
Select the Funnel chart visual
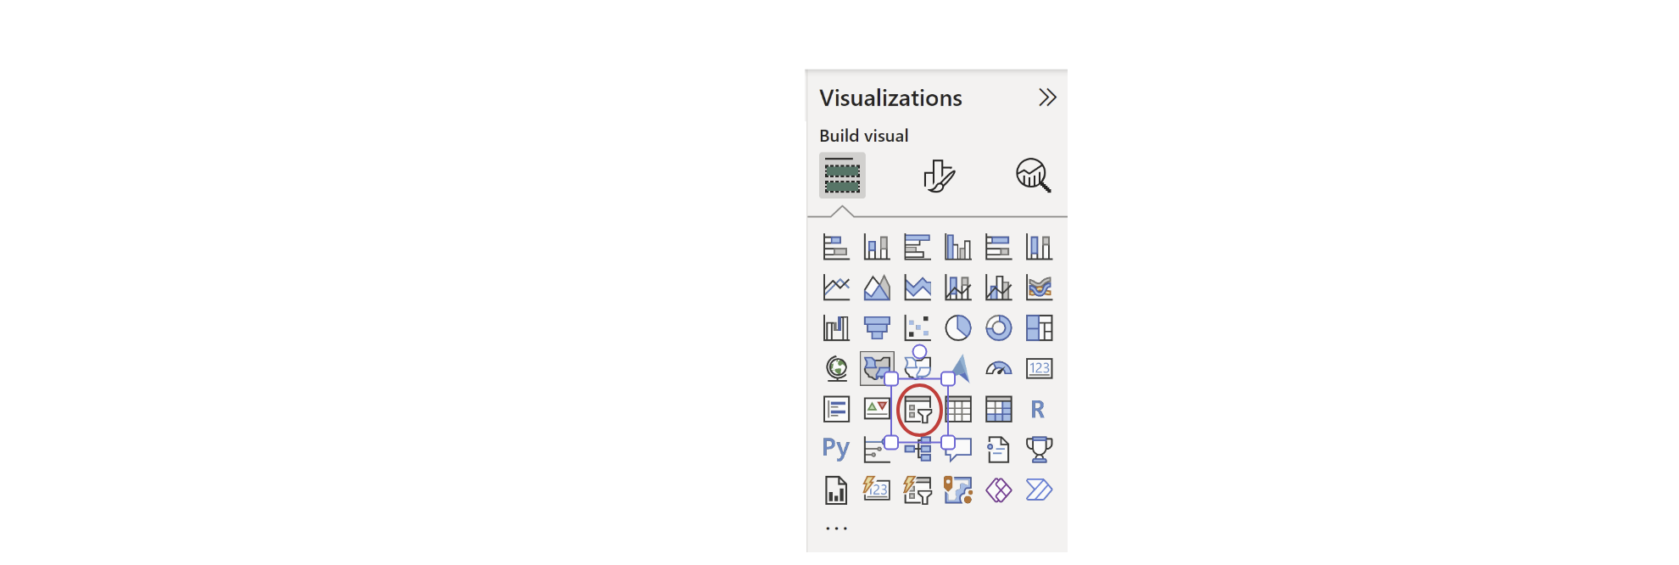tap(877, 328)
